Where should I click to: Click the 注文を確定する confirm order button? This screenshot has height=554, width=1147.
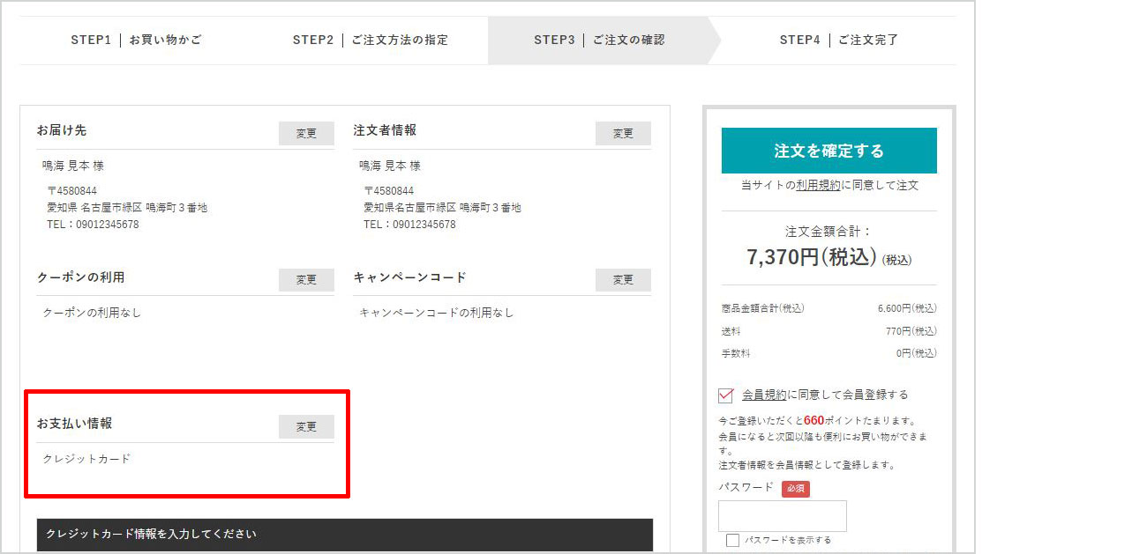point(828,150)
